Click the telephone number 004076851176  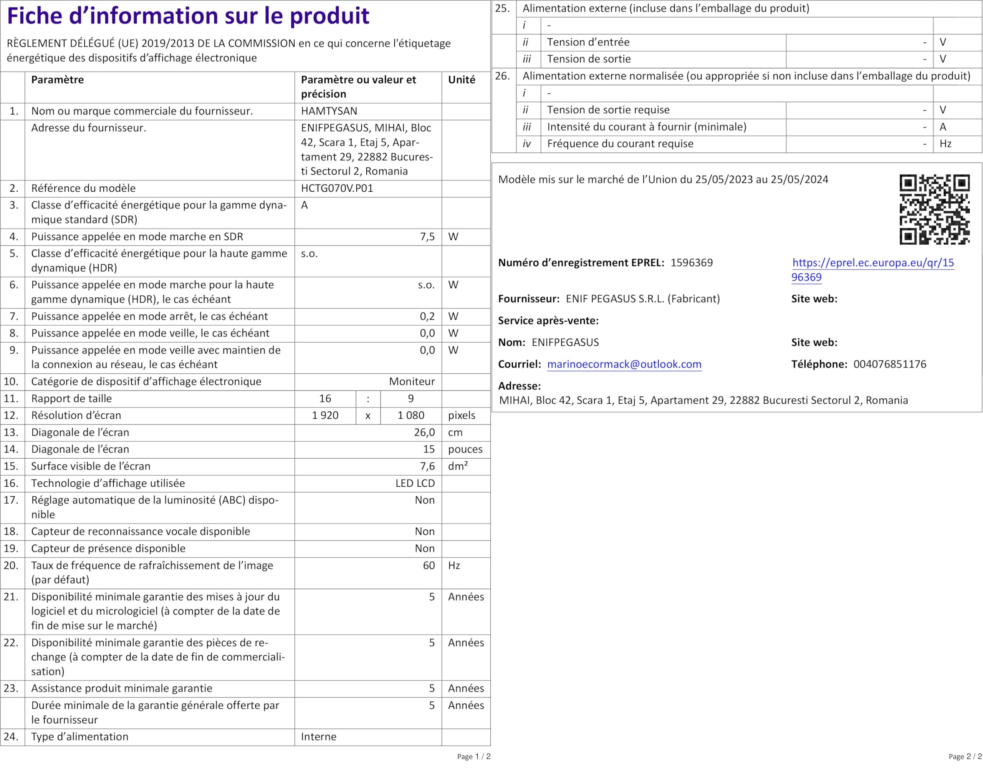tap(889, 364)
